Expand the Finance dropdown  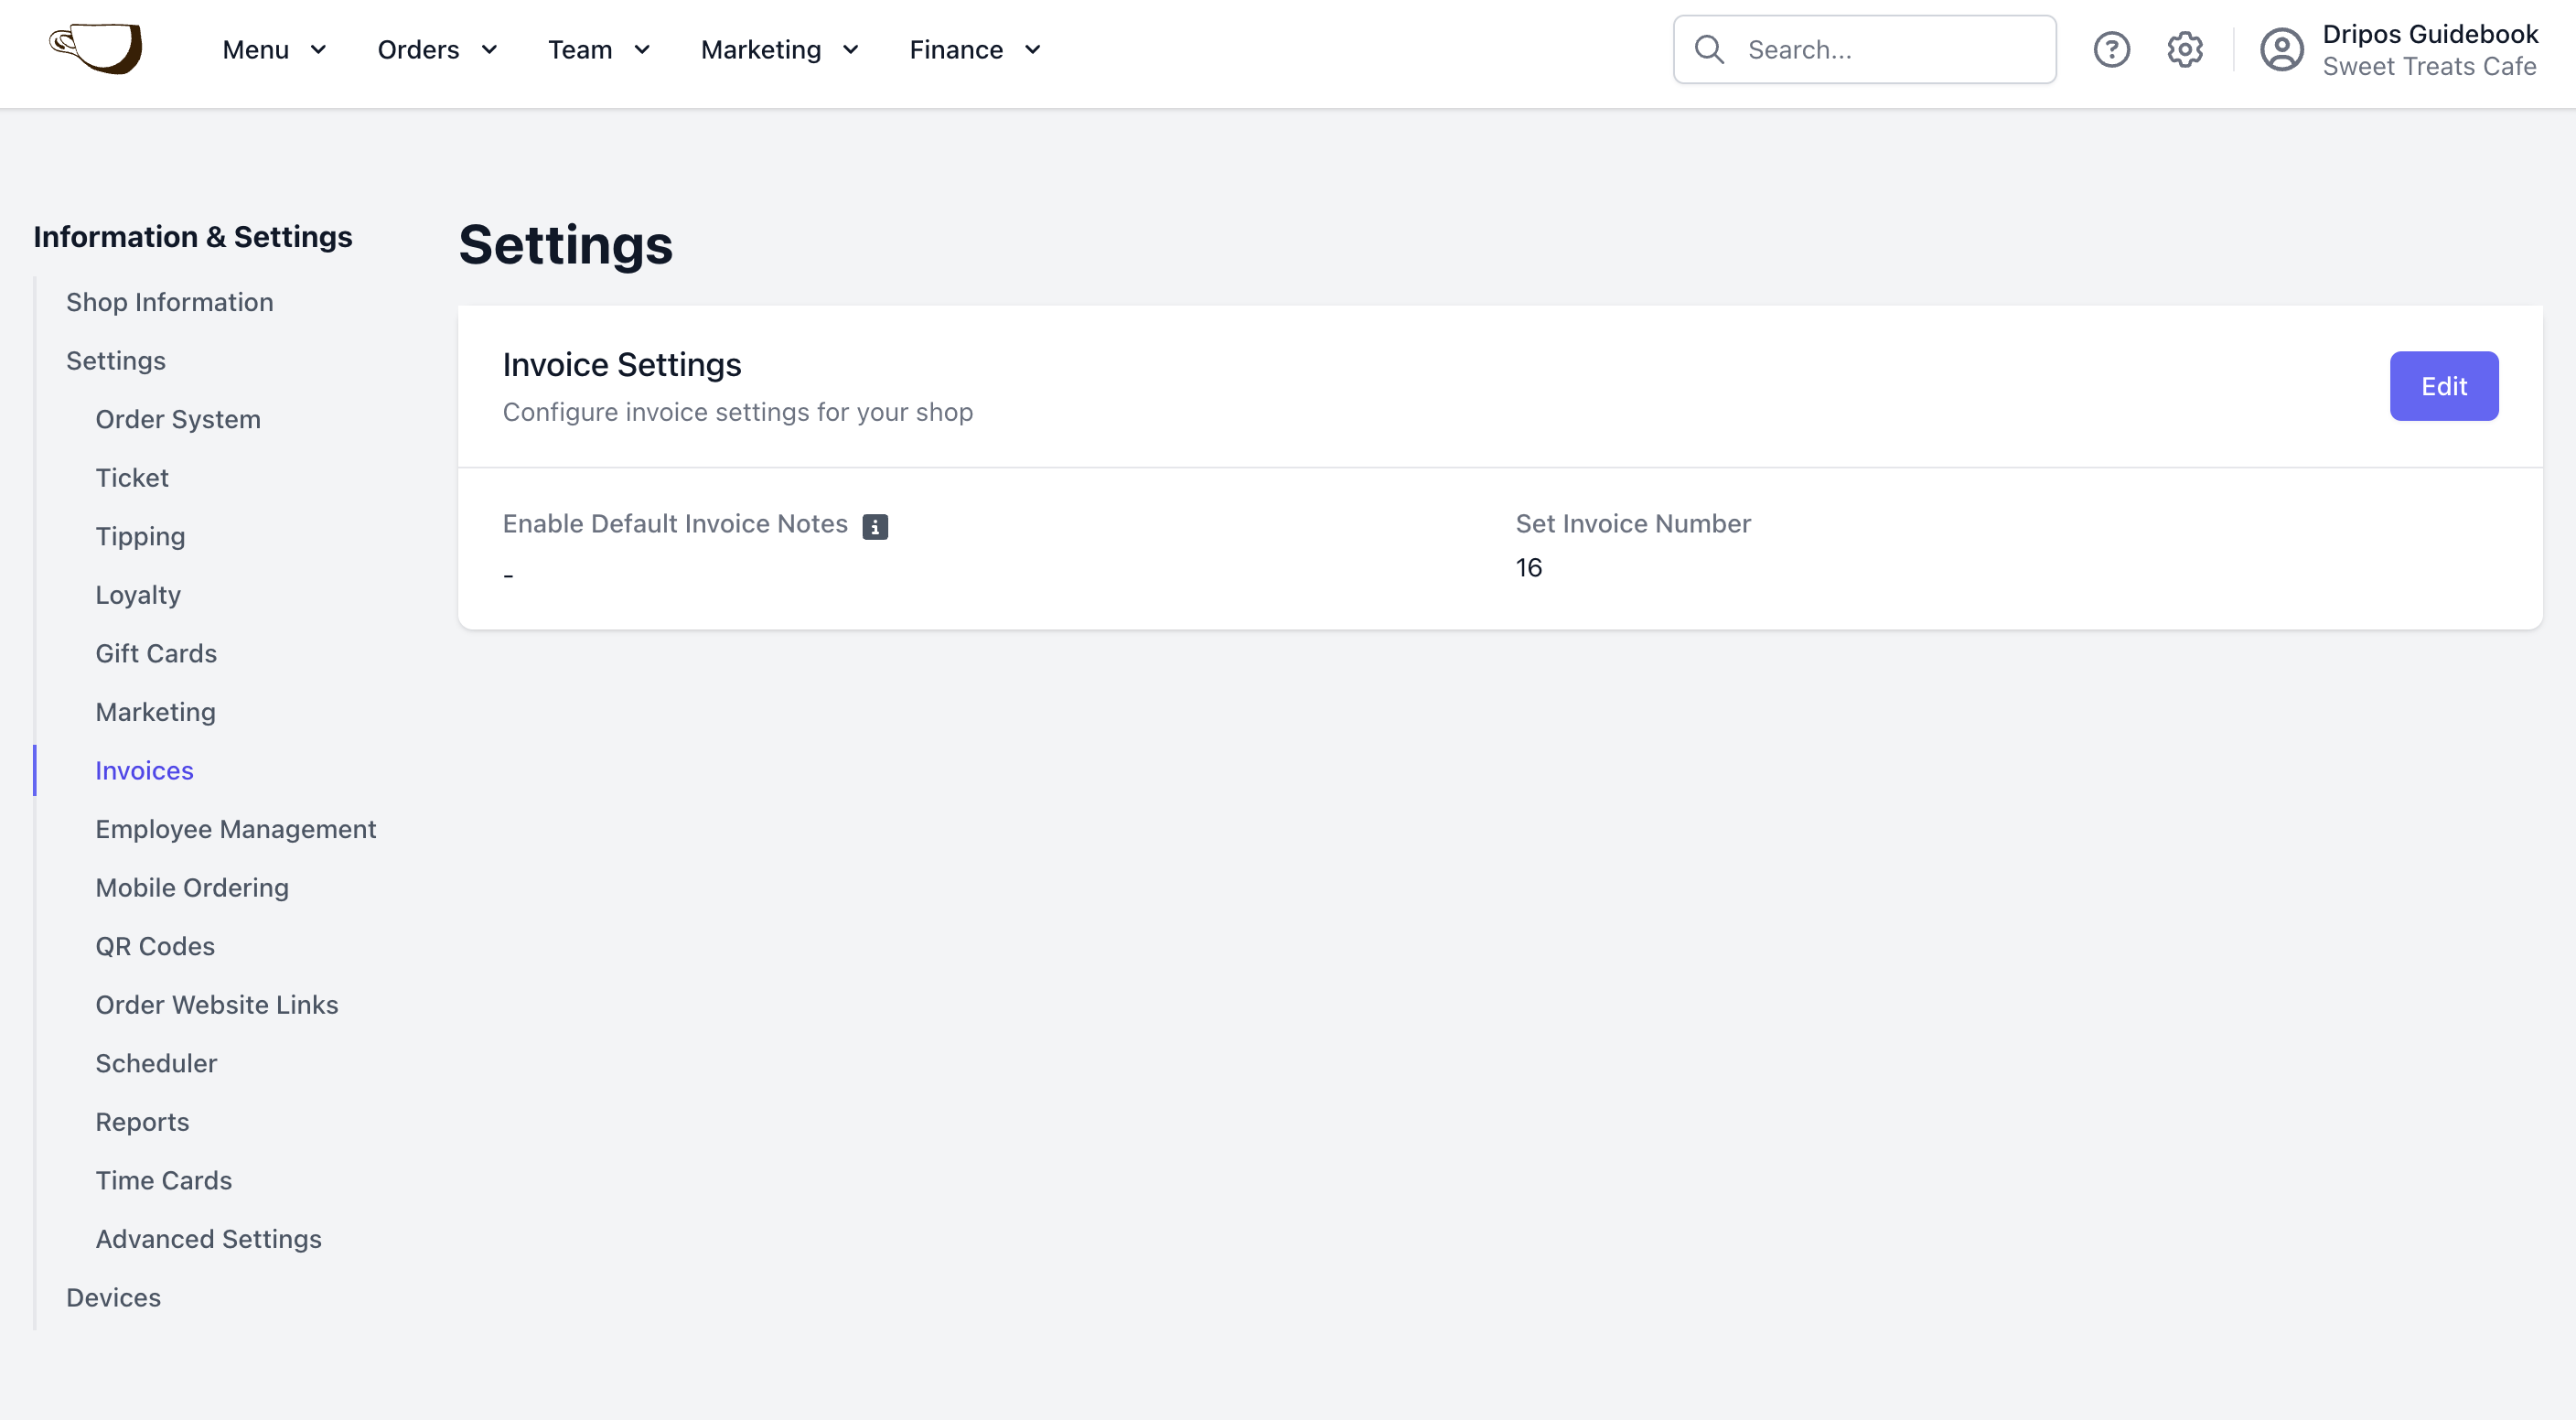tap(975, 49)
